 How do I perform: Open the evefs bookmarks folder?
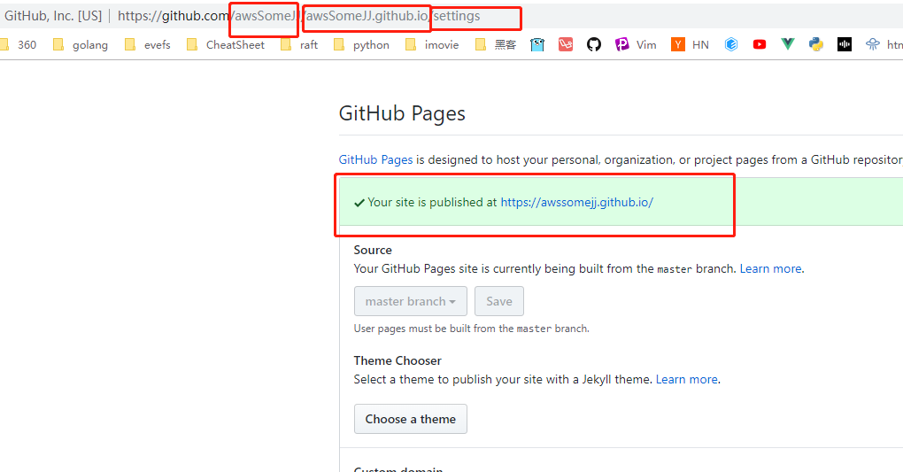point(148,45)
